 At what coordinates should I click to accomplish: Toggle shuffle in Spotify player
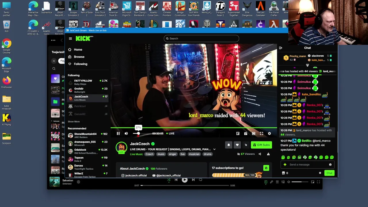tap(169, 180)
